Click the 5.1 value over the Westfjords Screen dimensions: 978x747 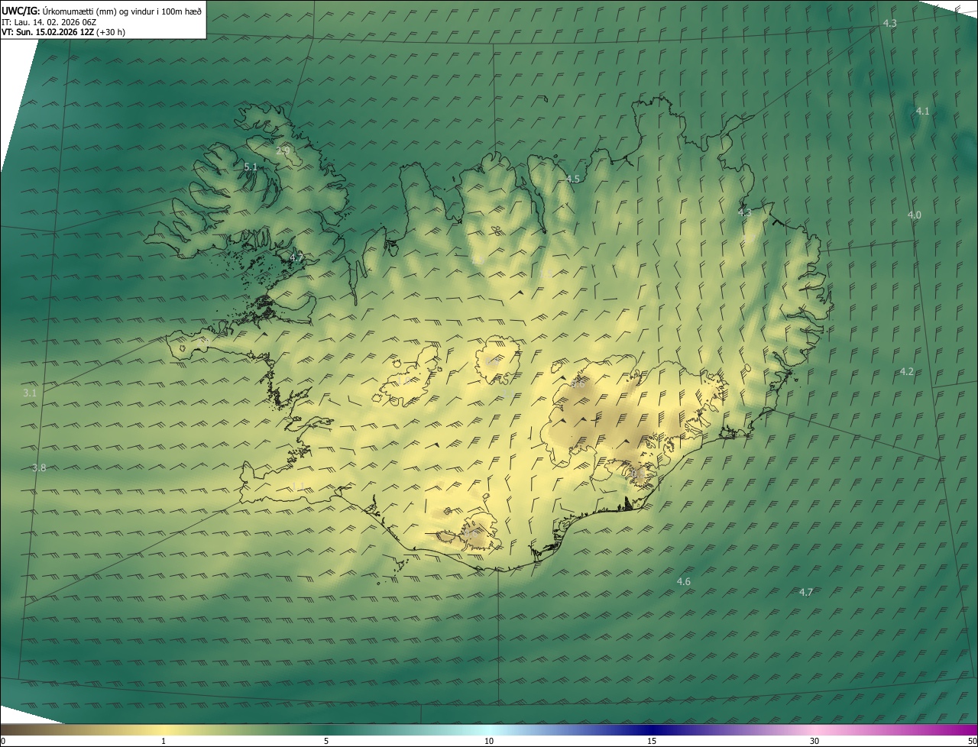251,167
